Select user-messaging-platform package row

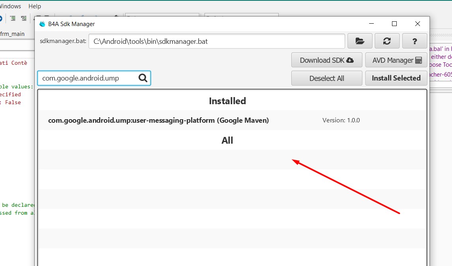[233, 120]
